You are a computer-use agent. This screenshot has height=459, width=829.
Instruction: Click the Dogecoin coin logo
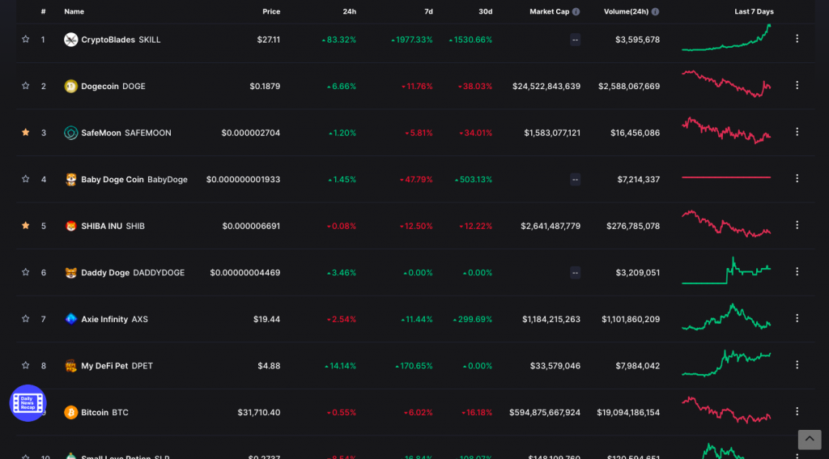point(71,86)
